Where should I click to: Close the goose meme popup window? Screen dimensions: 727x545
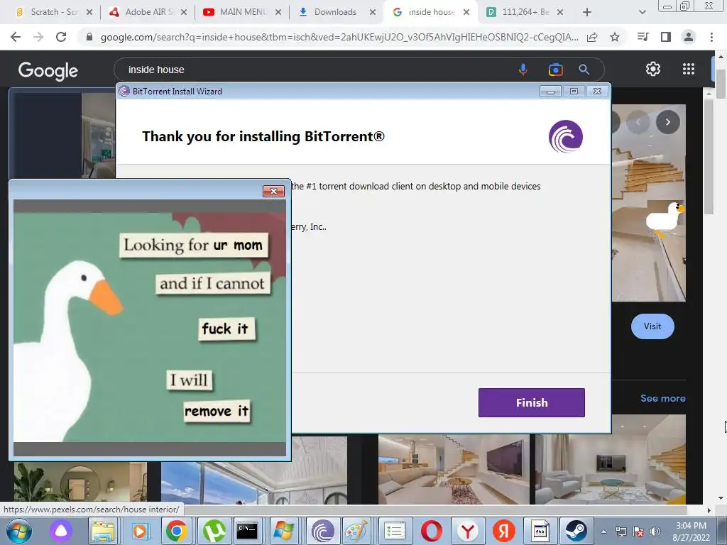(273, 191)
